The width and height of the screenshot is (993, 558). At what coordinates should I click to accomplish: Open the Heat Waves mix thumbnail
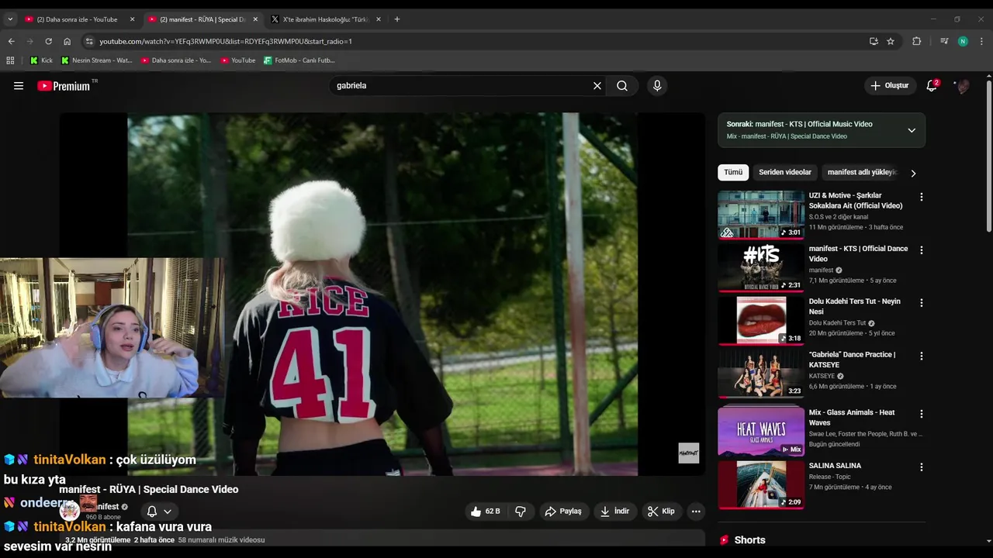point(761,432)
